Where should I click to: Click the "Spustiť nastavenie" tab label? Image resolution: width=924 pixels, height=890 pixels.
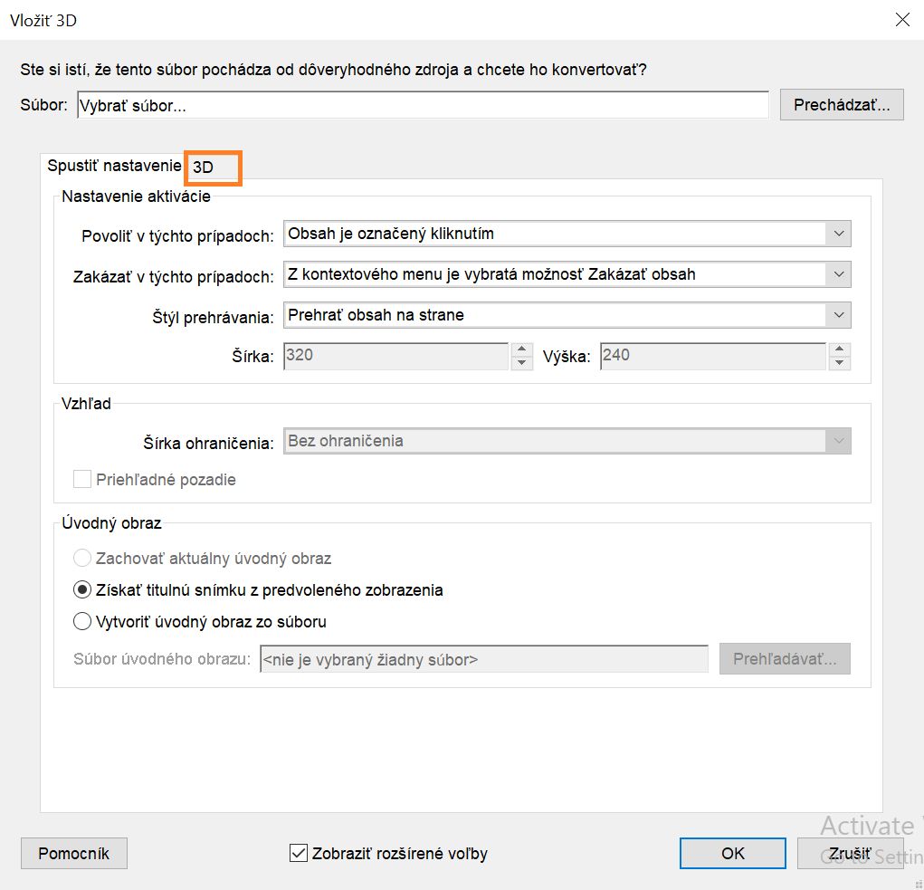tap(112, 167)
